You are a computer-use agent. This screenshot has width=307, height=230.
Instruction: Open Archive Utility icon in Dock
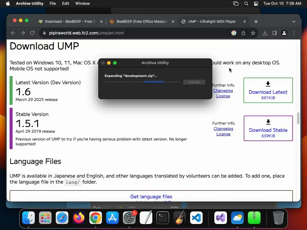coord(254,218)
